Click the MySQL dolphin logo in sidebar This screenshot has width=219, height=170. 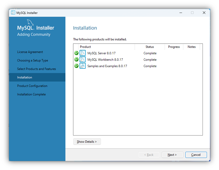pos(30,22)
